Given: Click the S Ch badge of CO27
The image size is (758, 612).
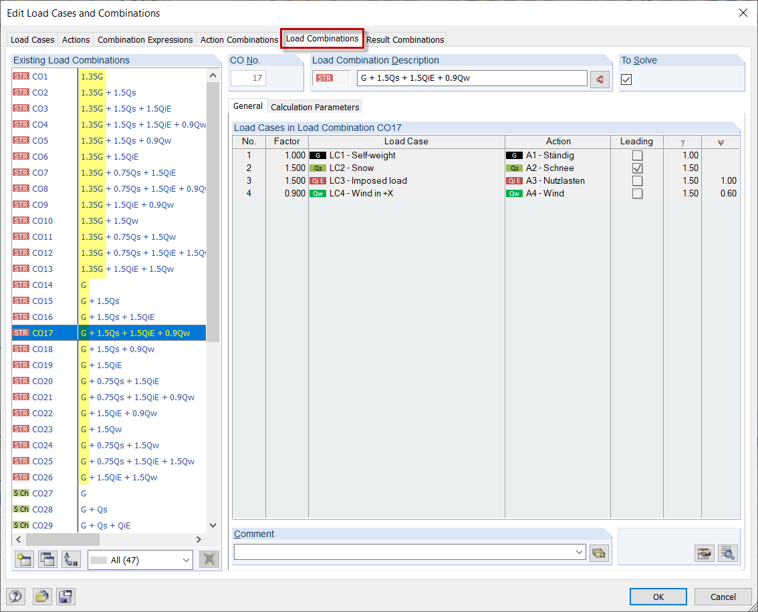Looking at the screenshot, I should (x=21, y=493).
